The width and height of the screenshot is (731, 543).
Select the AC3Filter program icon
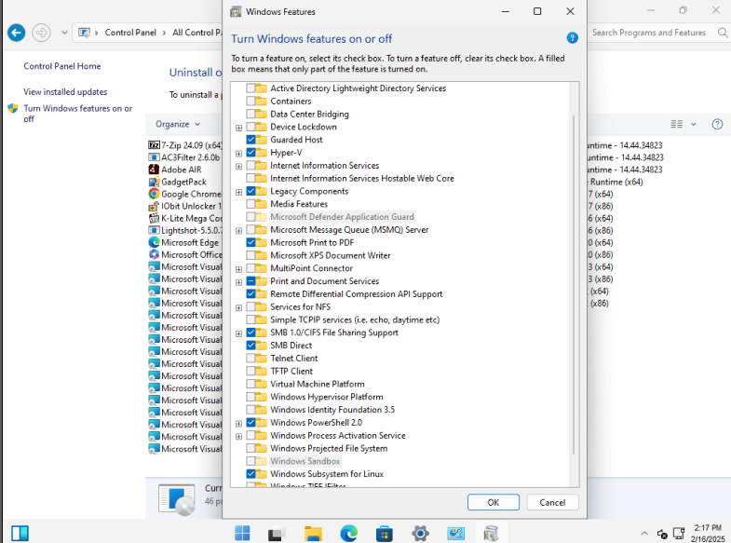click(154, 157)
